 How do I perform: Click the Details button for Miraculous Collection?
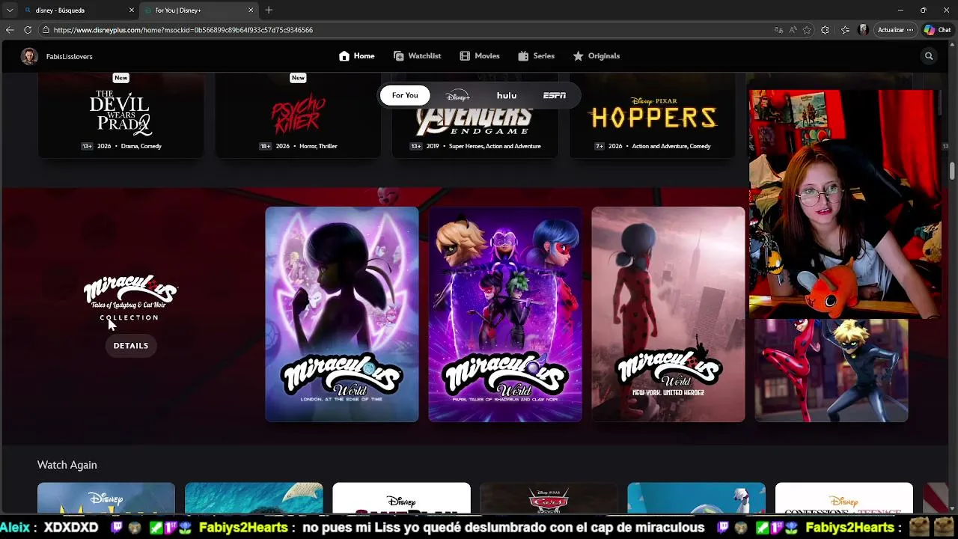[131, 346]
